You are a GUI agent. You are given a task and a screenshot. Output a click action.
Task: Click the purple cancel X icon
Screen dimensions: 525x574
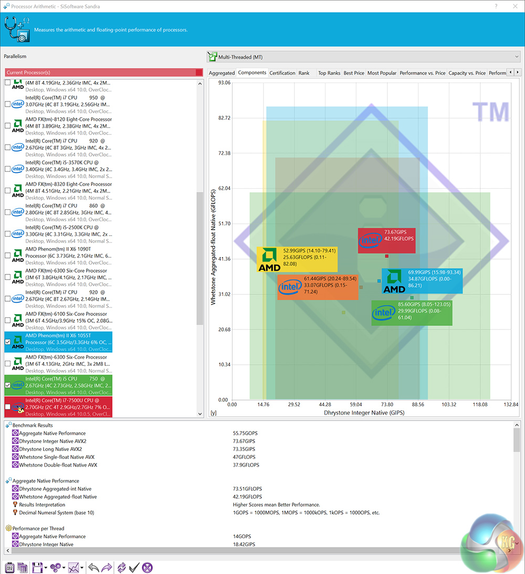tap(148, 567)
